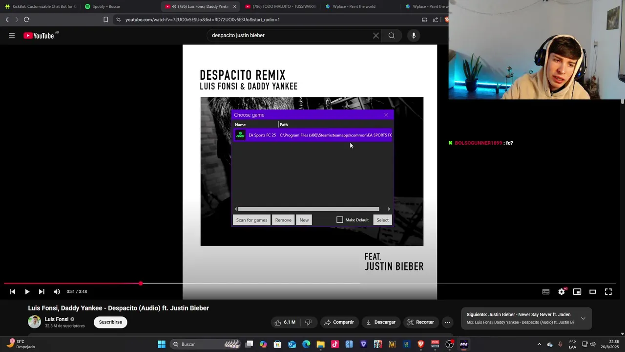
Task: Expand the Siguiente playlist panel chevron
Action: [x=583, y=318]
